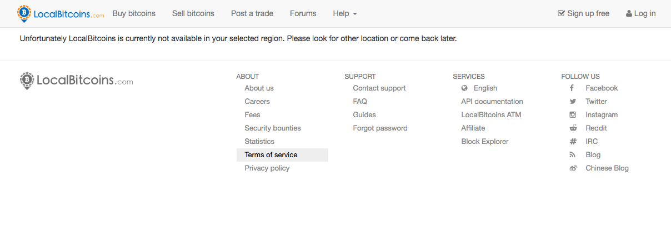This screenshot has width=671, height=240.
Task: Click the Log in link
Action: point(640,13)
